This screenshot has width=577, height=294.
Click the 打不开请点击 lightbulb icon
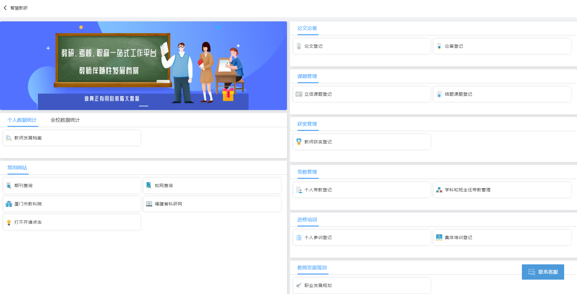[x=9, y=222]
